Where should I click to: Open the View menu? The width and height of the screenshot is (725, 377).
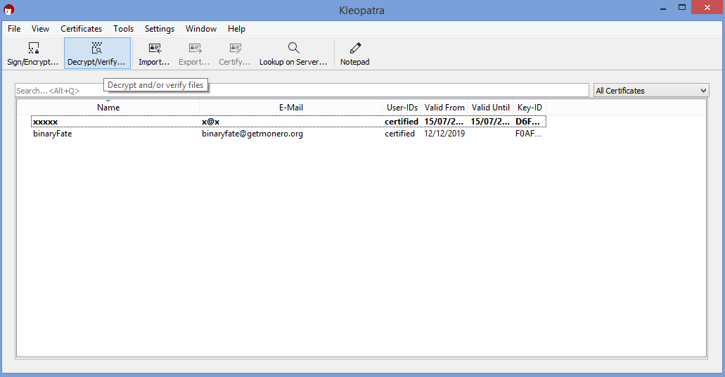[x=41, y=29]
